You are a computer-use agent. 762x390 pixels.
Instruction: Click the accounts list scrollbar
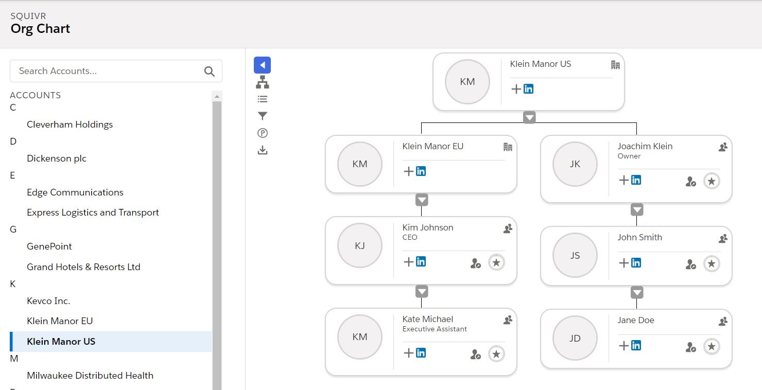point(217,245)
